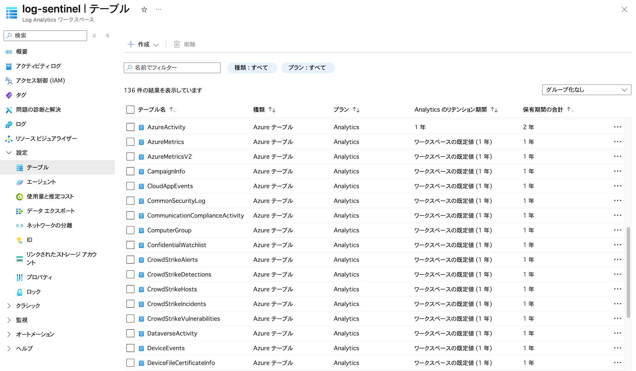This screenshot has width=636, height=371.
Task: Check the AzureMetrics row checkbox
Action: tap(130, 142)
